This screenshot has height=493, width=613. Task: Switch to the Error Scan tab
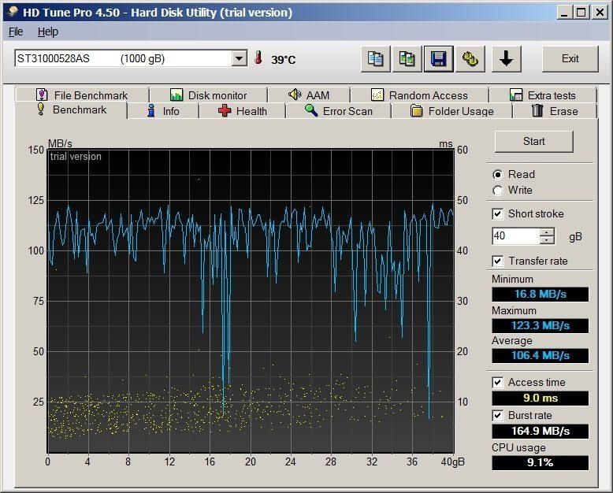[x=339, y=111]
